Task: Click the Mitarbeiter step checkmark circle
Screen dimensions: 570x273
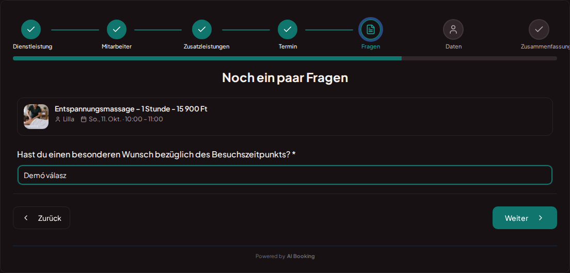Action: [x=117, y=29]
